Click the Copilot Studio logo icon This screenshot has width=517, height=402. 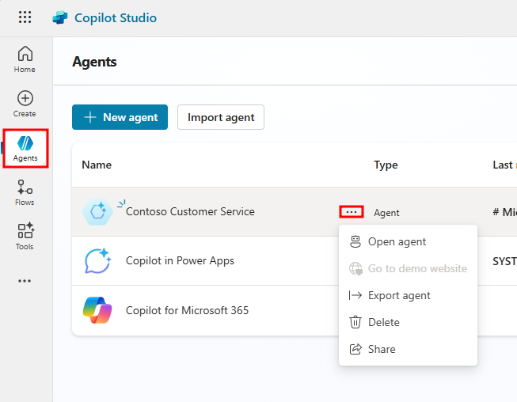click(x=60, y=17)
